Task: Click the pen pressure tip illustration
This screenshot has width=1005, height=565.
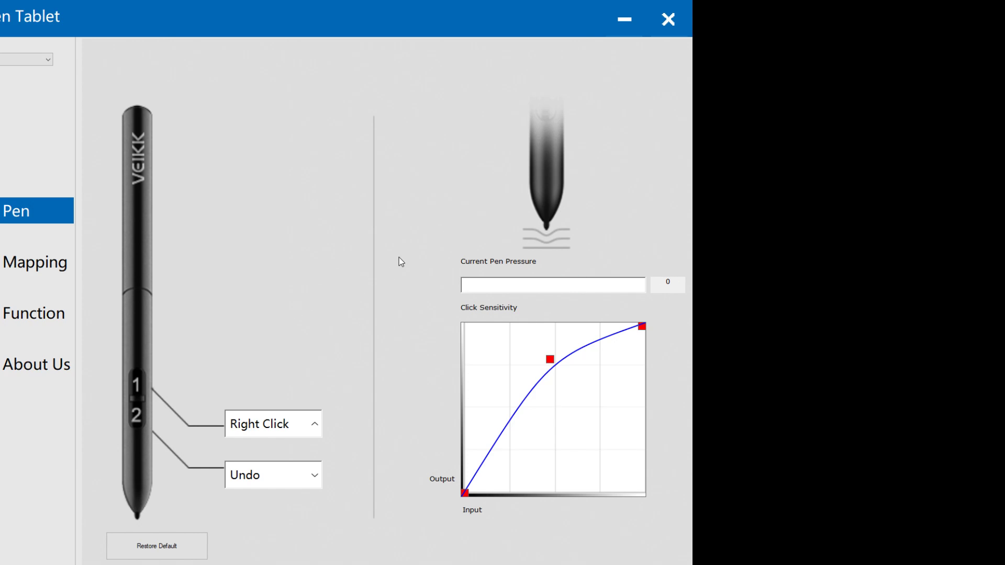Action: 546,173
